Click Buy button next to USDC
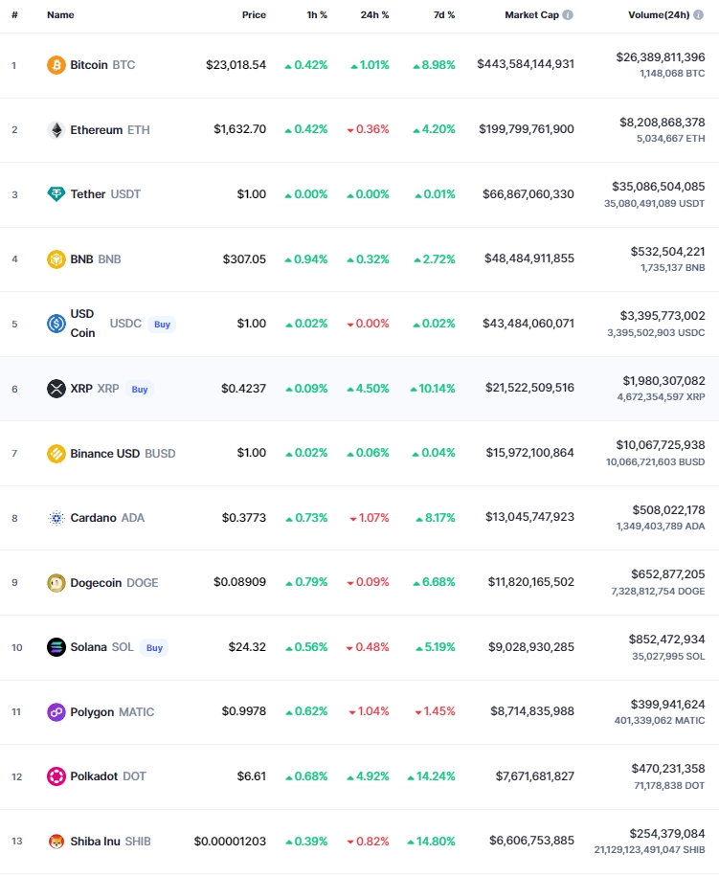The height and width of the screenshot is (876, 719). point(162,324)
